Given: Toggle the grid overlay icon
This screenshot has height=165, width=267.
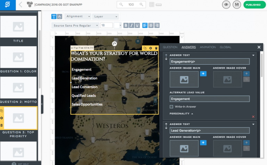Looking at the screenshot, I should 152,5.
